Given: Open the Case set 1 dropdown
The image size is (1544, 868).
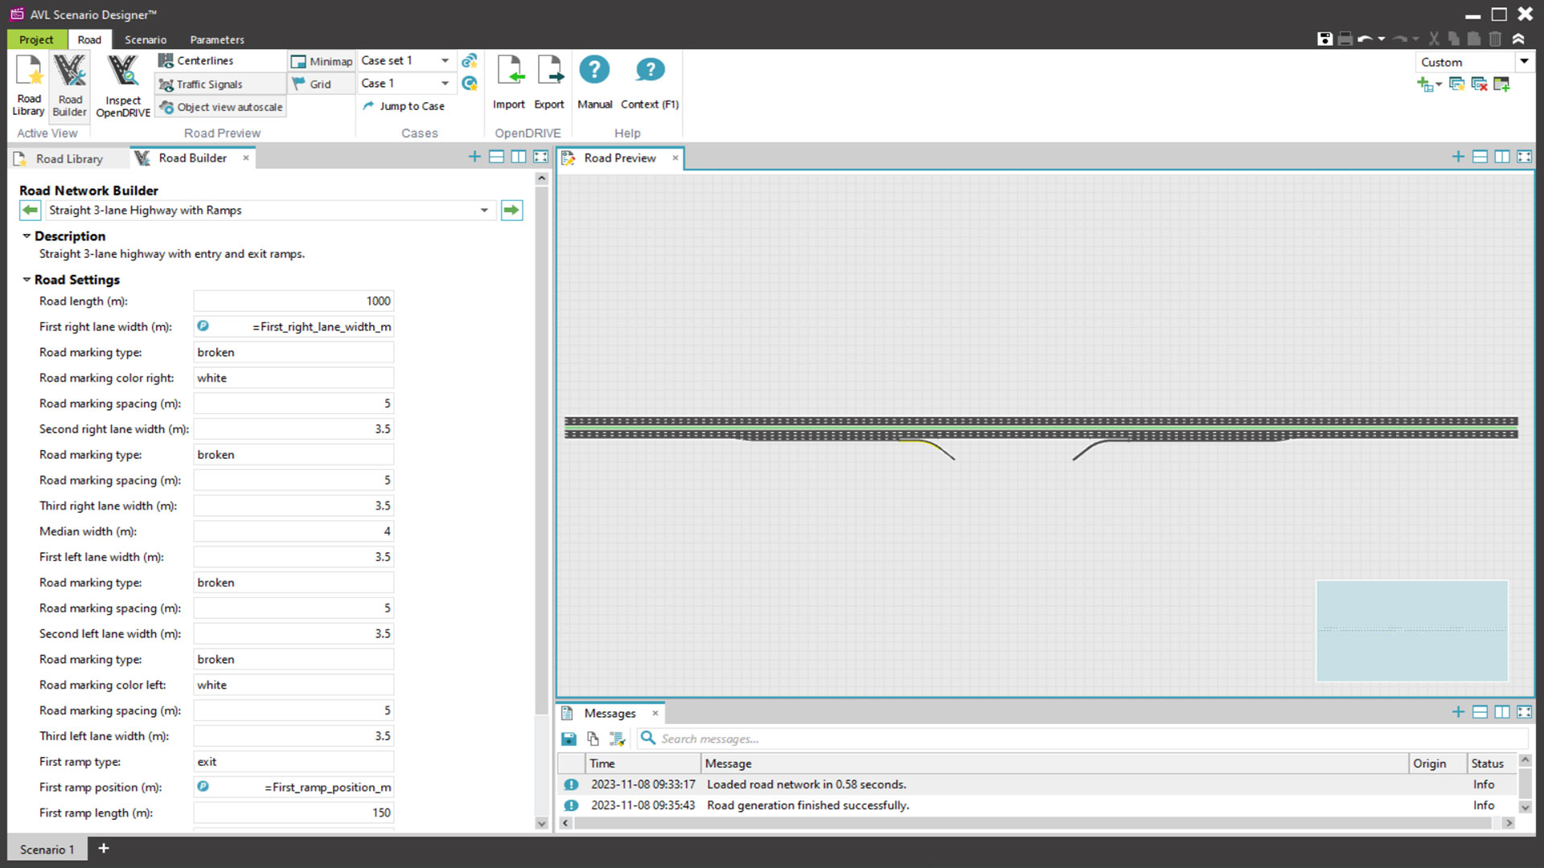Looking at the screenshot, I should click(x=405, y=61).
